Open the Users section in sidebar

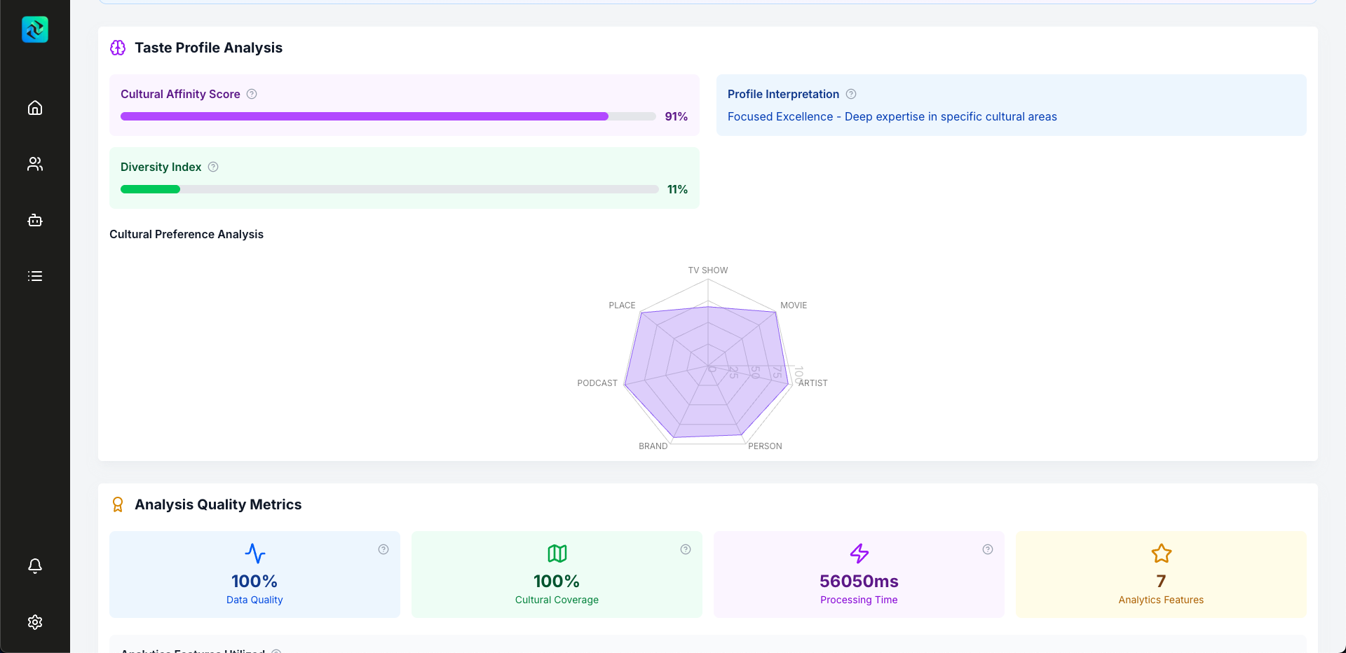click(35, 164)
